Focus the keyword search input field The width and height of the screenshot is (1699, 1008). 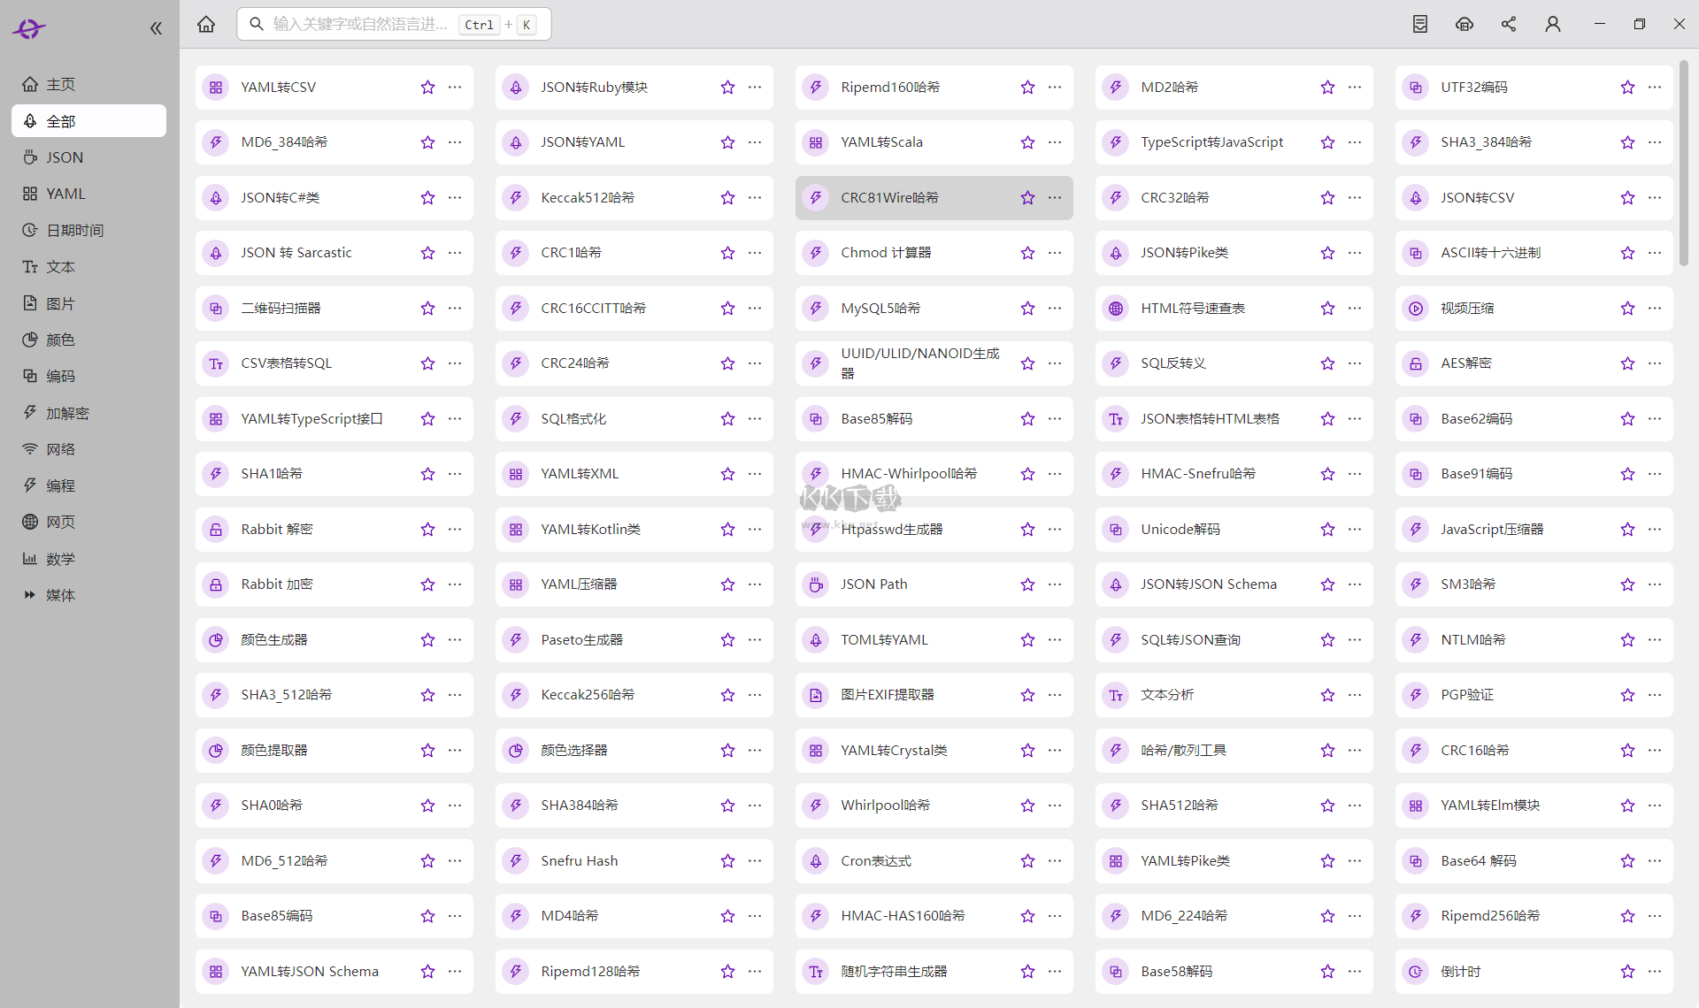pyautogui.click(x=360, y=24)
